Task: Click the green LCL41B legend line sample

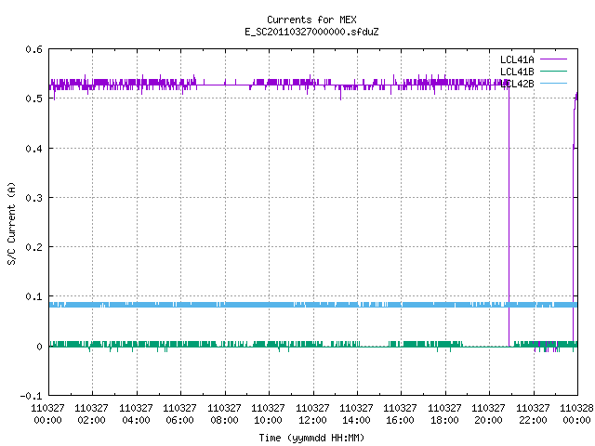Action: (x=553, y=71)
